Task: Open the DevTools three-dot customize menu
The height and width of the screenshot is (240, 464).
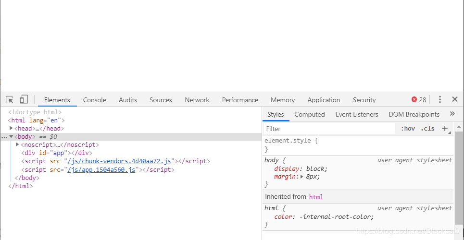Action: click(x=440, y=100)
